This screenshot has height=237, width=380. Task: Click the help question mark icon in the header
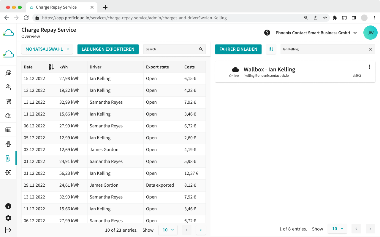[x=267, y=33]
